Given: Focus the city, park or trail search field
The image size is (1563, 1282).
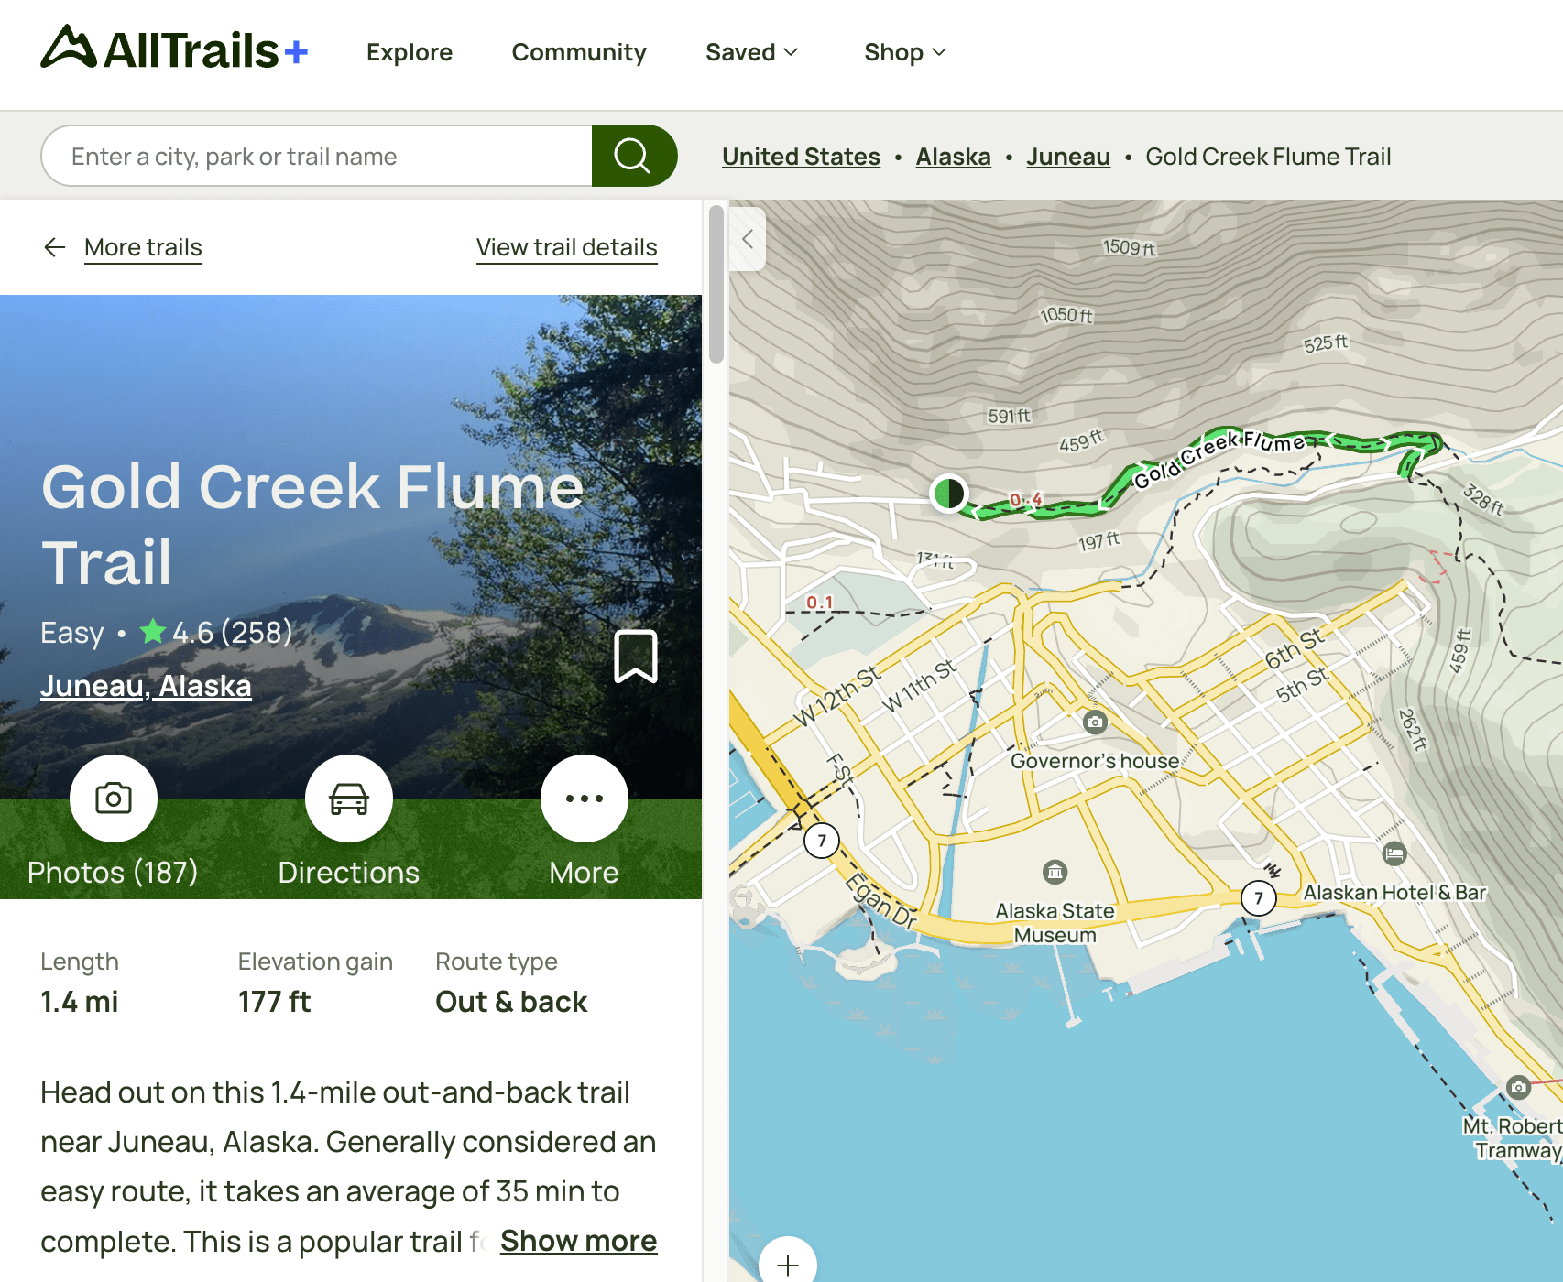Looking at the screenshot, I should coord(317,157).
